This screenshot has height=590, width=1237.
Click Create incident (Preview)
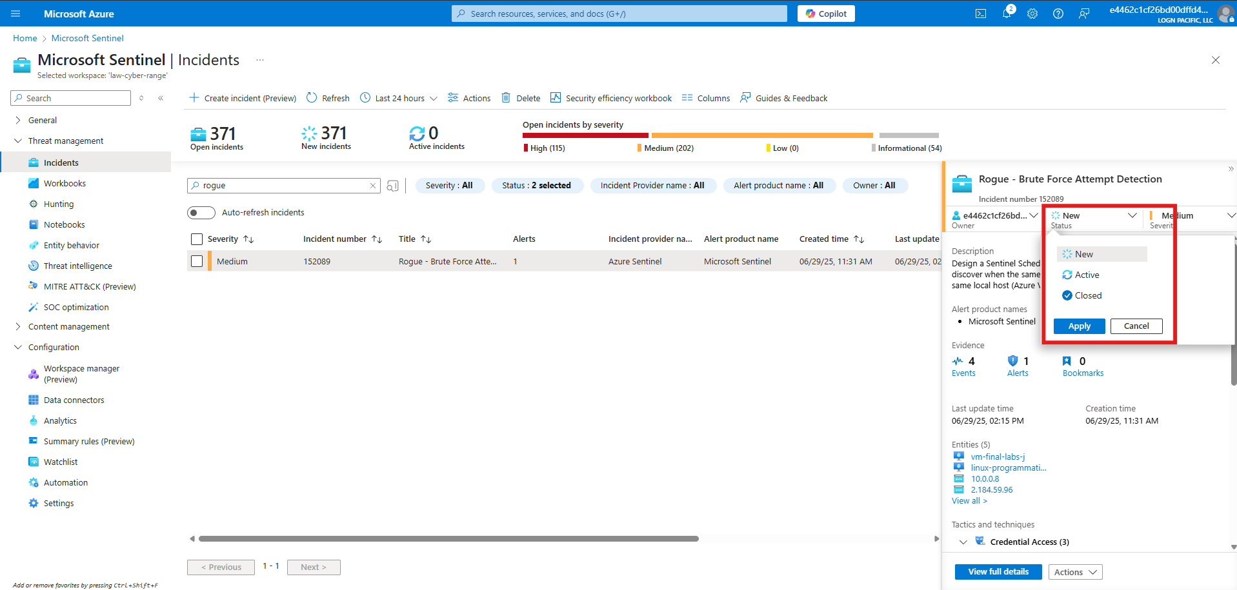pos(243,98)
